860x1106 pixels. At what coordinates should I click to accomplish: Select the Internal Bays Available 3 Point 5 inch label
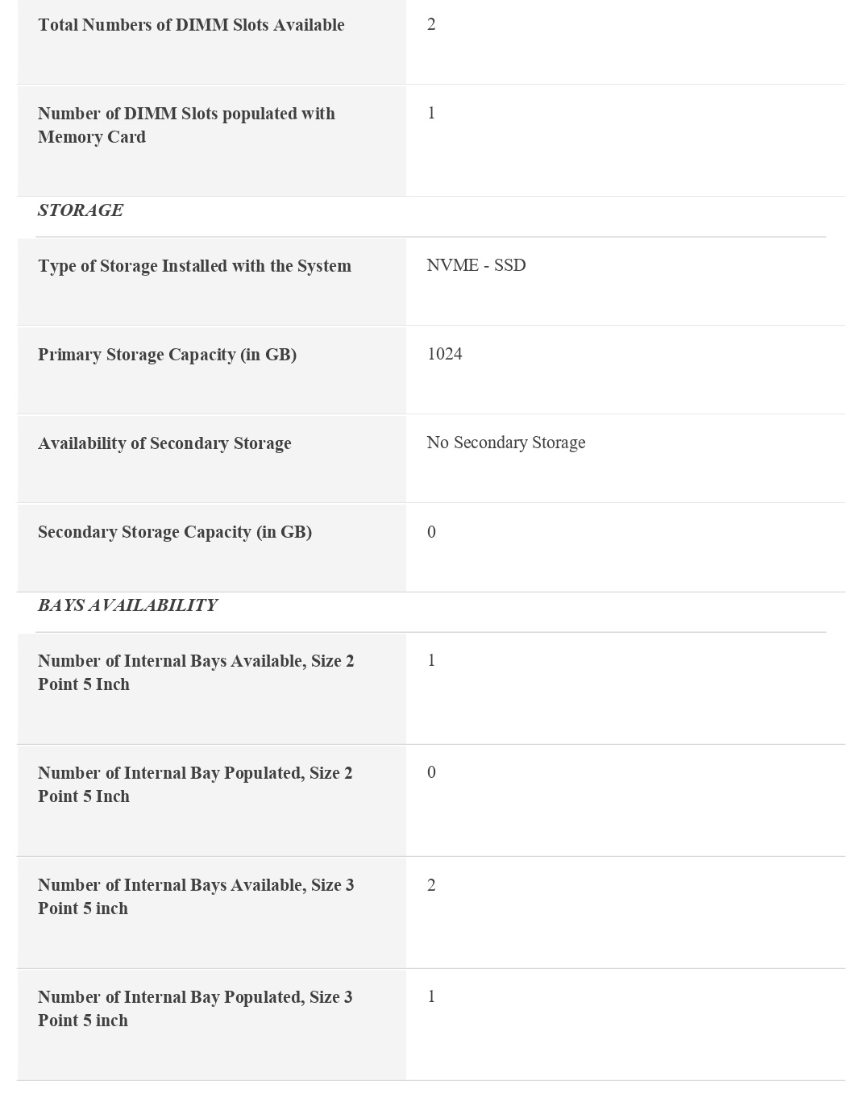pyautogui.click(x=196, y=896)
